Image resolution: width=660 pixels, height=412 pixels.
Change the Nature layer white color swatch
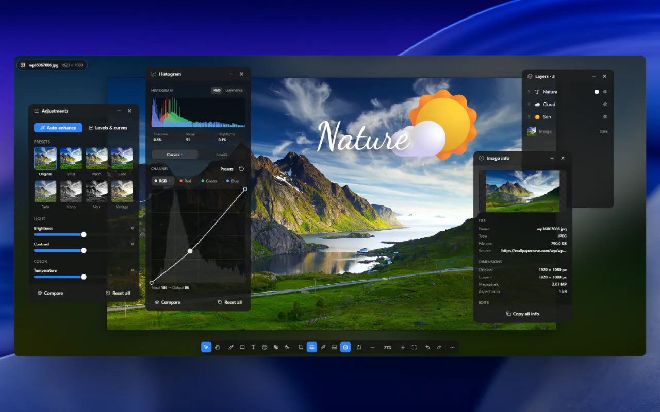point(597,92)
